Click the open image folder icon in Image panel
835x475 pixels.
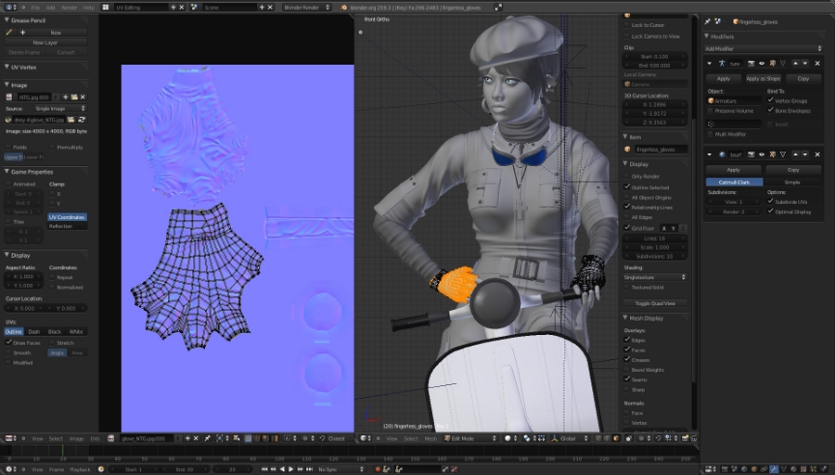74,96
